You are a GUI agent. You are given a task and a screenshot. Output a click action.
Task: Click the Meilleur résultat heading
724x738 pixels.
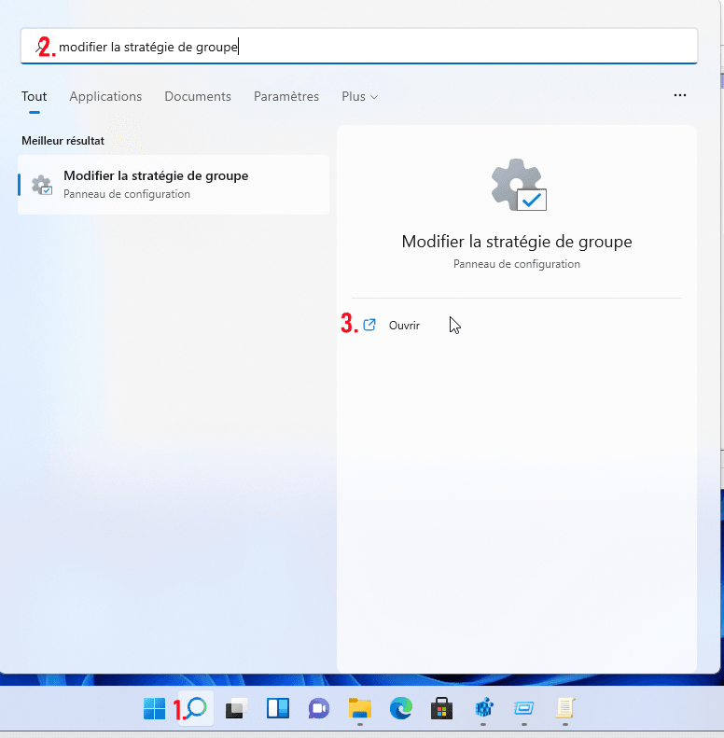tap(63, 141)
